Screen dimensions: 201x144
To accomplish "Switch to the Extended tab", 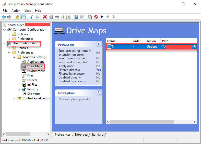I will point(81,134).
